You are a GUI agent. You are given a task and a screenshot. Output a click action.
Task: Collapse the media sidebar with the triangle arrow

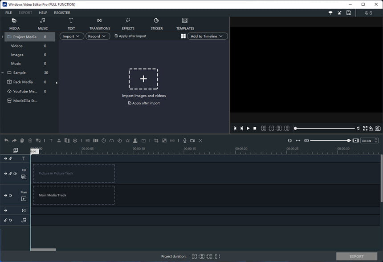click(x=57, y=83)
